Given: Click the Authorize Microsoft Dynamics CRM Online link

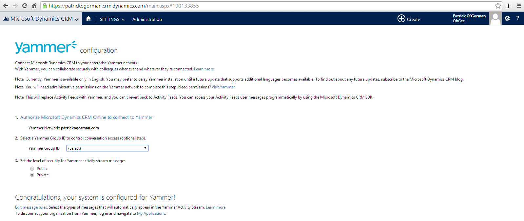Looking at the screenshot, I should coord(86,117).
